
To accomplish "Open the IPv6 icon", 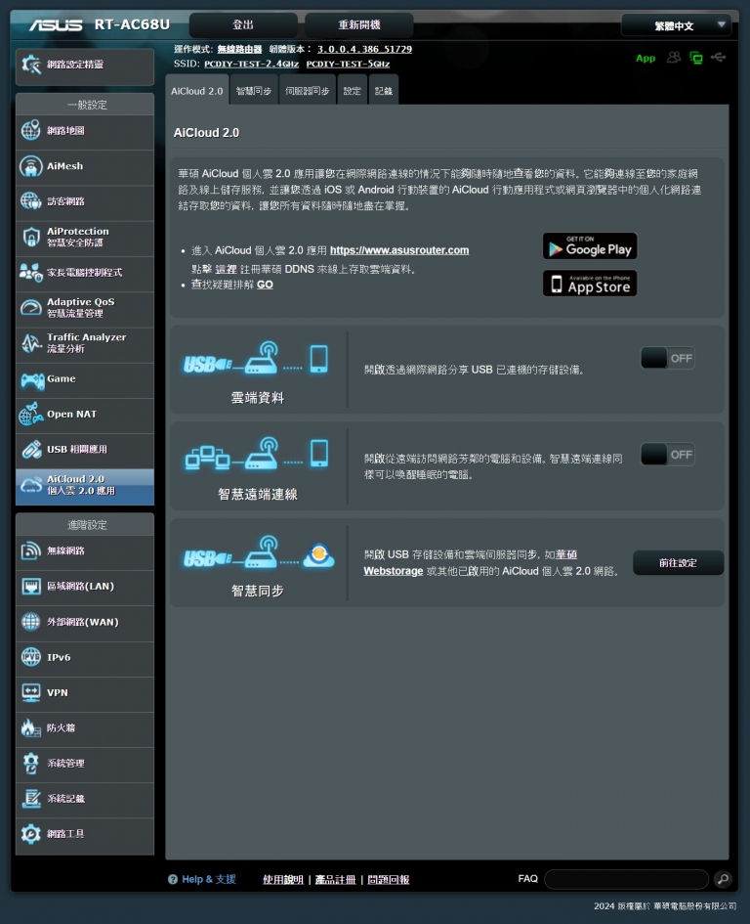I will coord(31,657).
